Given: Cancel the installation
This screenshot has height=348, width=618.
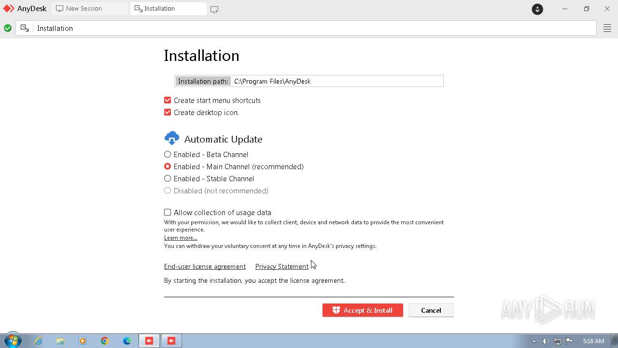Looking at the screenshot, I should tap(431, 310).
